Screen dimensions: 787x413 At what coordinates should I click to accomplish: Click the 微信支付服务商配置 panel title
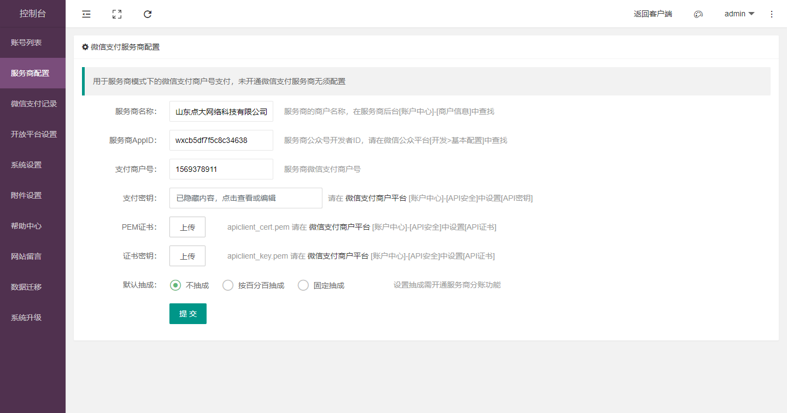pyautogui.click(x=125, y=47)
